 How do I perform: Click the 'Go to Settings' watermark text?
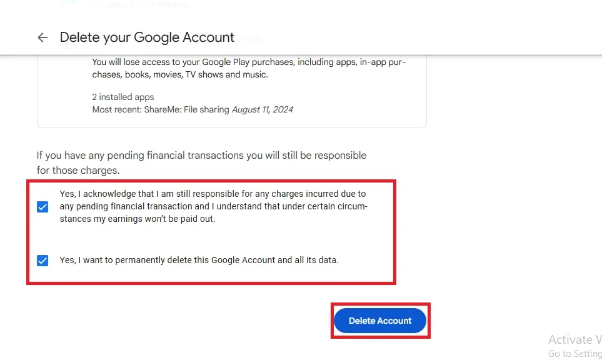pos(574,354)
